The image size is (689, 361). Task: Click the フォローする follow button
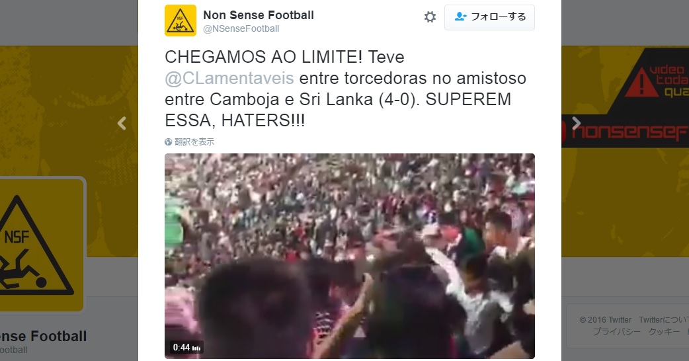pyautogui.click(x=489, y=17)
